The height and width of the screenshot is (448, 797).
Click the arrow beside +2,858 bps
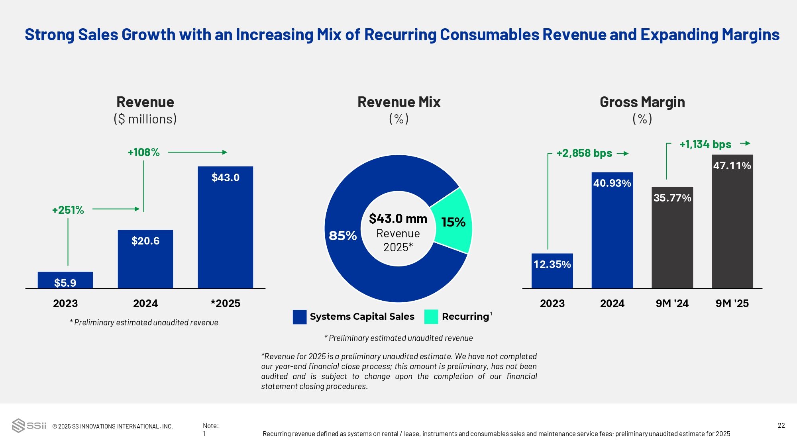point(622,153)
